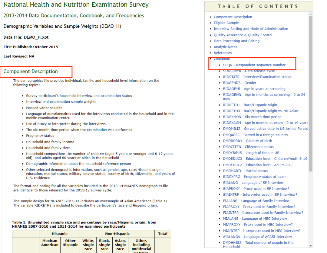Go to RIAGENDR - Gender variable
The image size is (327, 253).
coord(239,83)
